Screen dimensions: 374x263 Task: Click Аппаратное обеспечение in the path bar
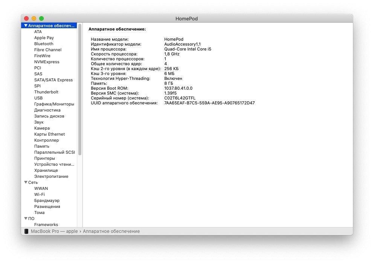tap(111, 231)
